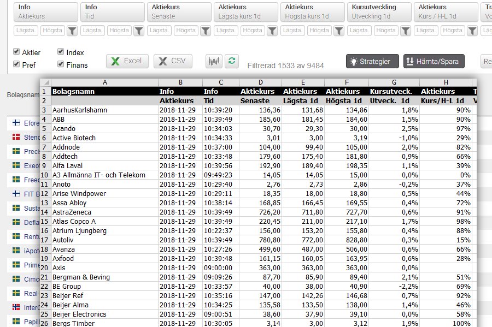Select spreadsheet column A header

pyautogui.click(x=105, y=82)
